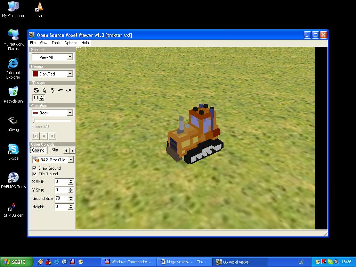Click the rotate-right arrow in 3D View
Image resolution: width=356 pixels, height=267 pixels.
click(68, 90)
